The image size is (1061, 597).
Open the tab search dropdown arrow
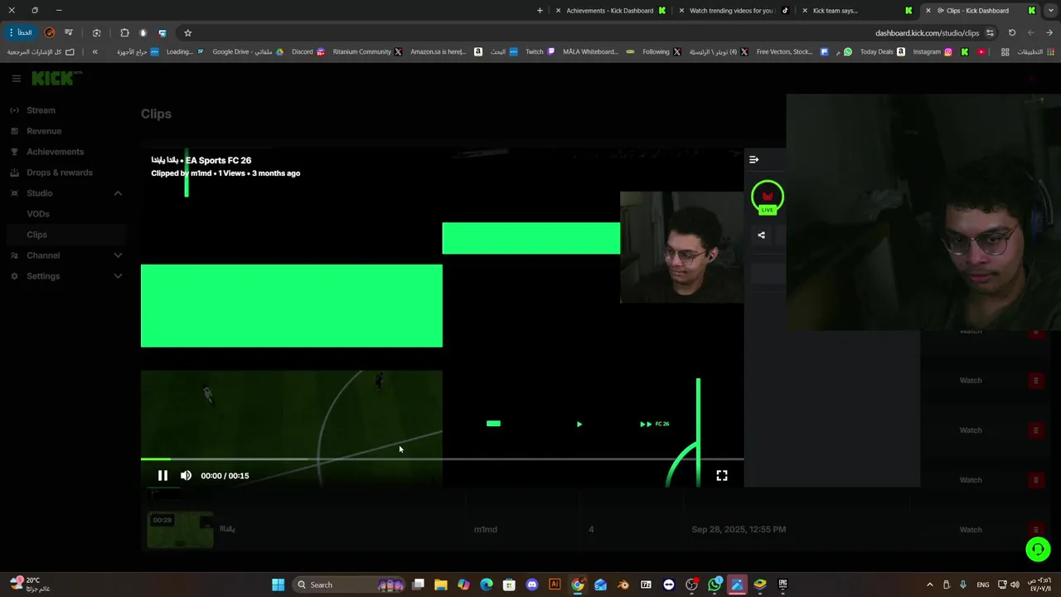click(1050, 11)
